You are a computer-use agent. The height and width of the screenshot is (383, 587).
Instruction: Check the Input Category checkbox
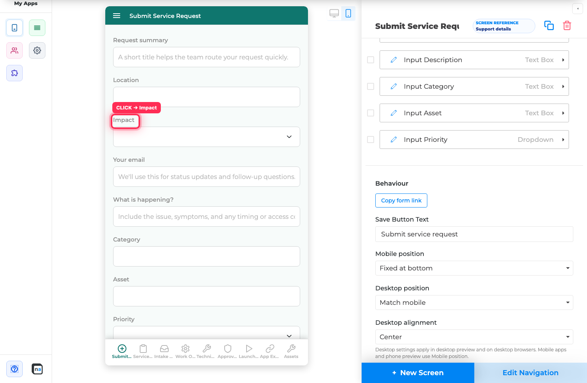pos(371,86)
